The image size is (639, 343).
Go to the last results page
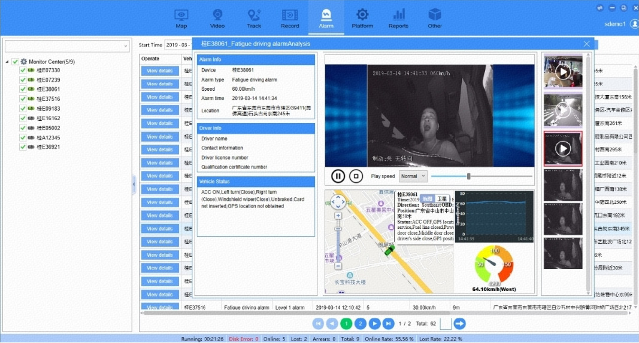[x=389, y=323]
